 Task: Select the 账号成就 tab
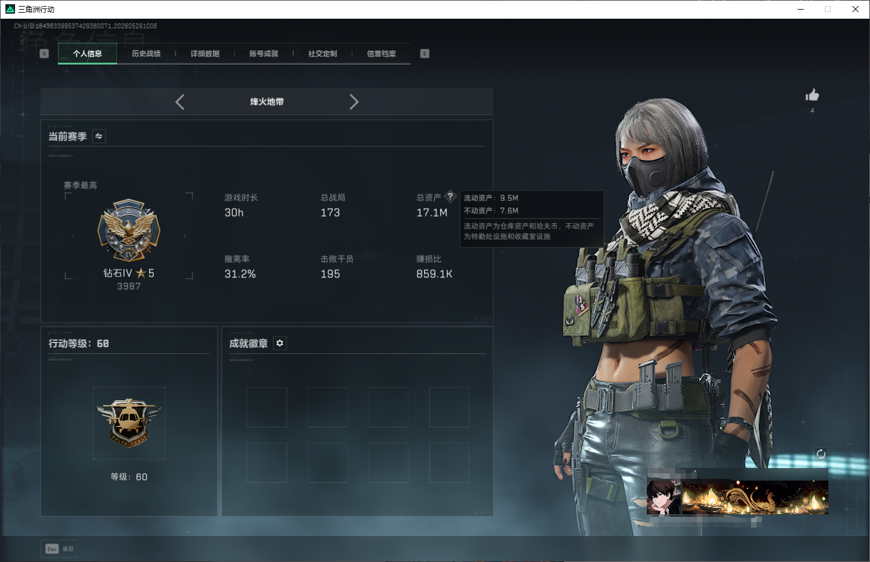(264, 54)
